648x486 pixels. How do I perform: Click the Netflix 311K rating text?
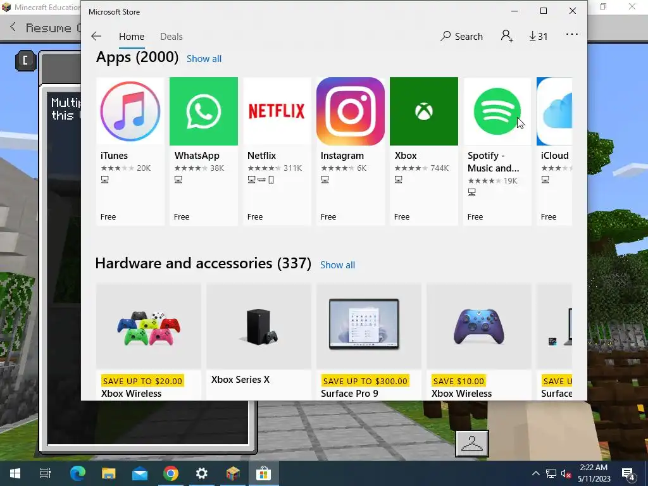(292, 168)
